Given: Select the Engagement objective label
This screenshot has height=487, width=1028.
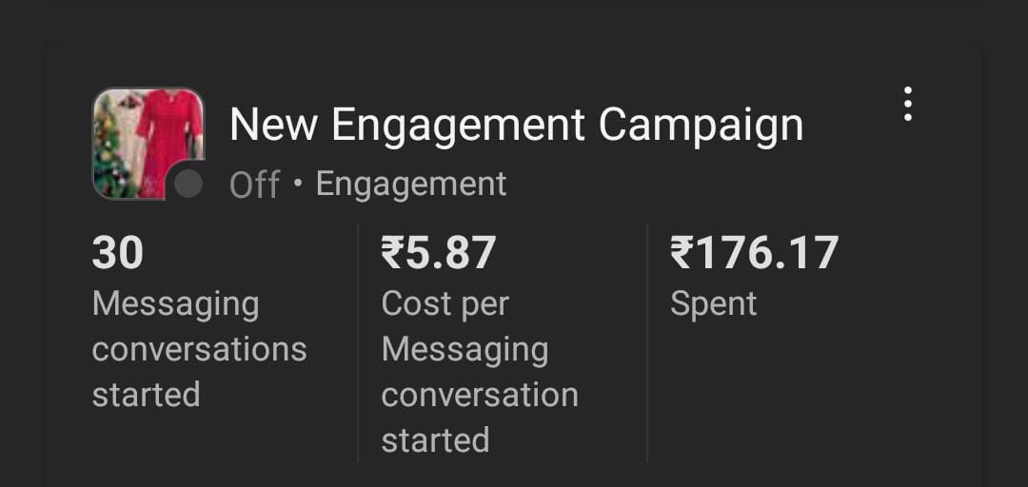Looking at the screenshot, I should pos(411,185).
